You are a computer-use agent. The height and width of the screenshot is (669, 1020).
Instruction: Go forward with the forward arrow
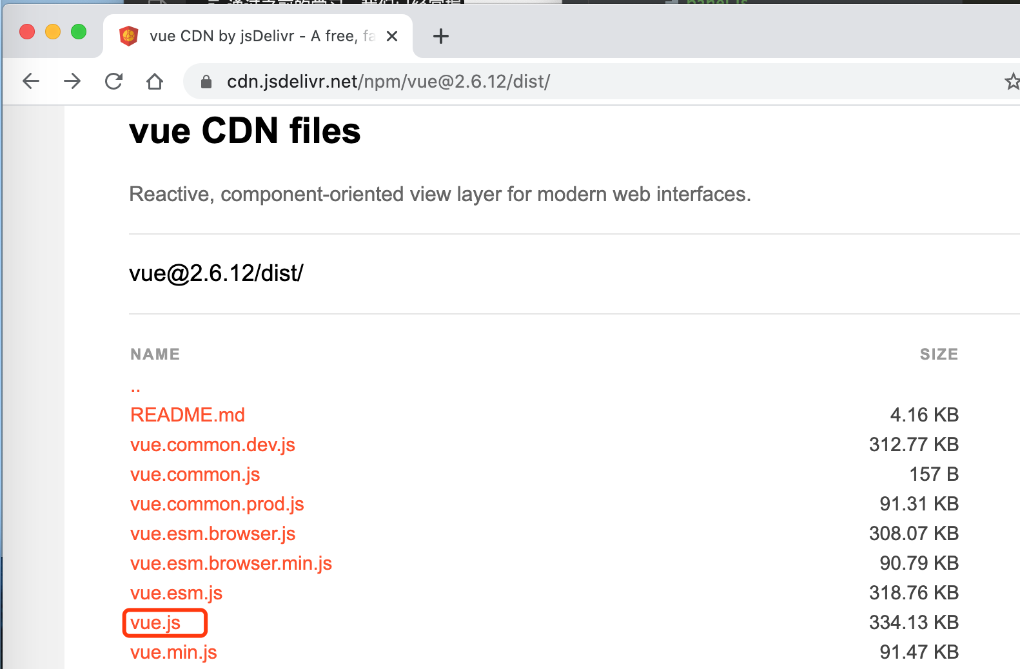coord(72,81)
